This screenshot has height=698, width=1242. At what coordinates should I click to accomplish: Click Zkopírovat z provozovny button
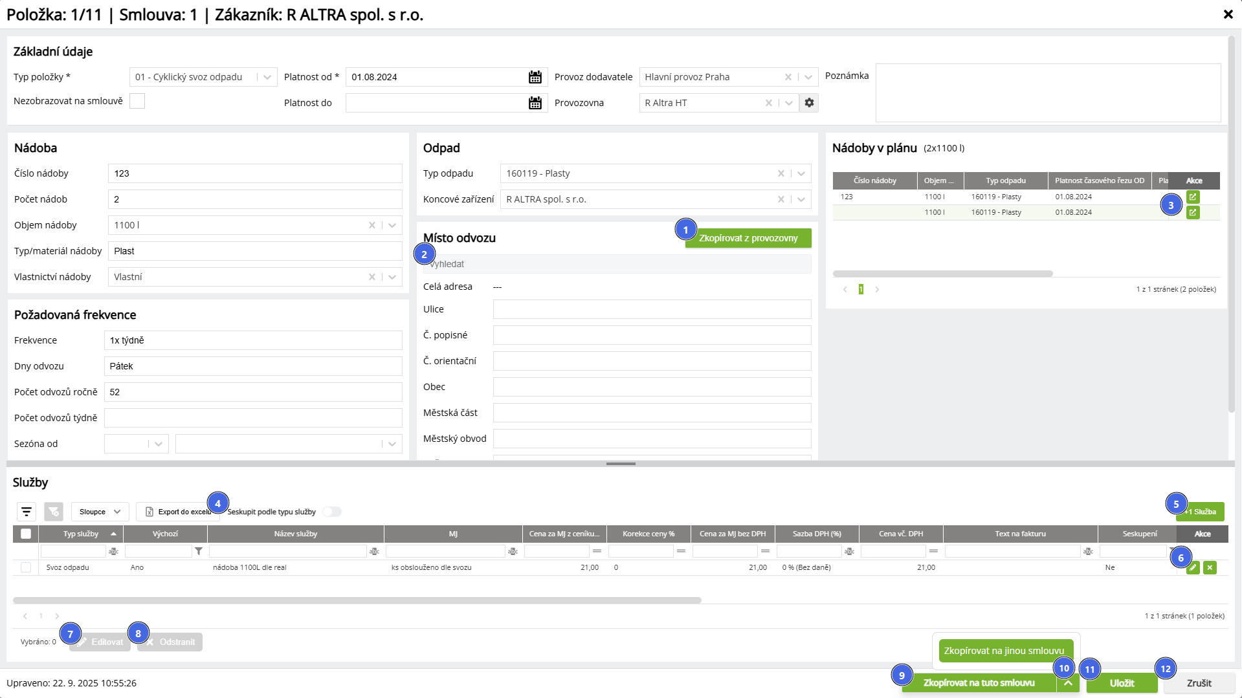748,238
